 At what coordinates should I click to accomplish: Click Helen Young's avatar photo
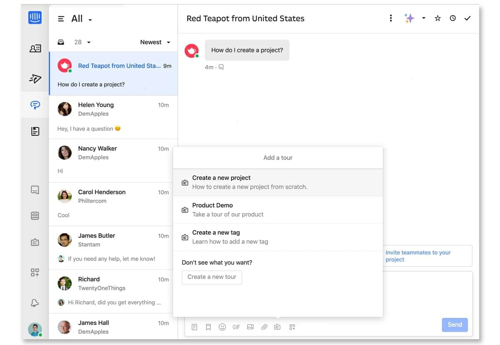pos(65,109)
